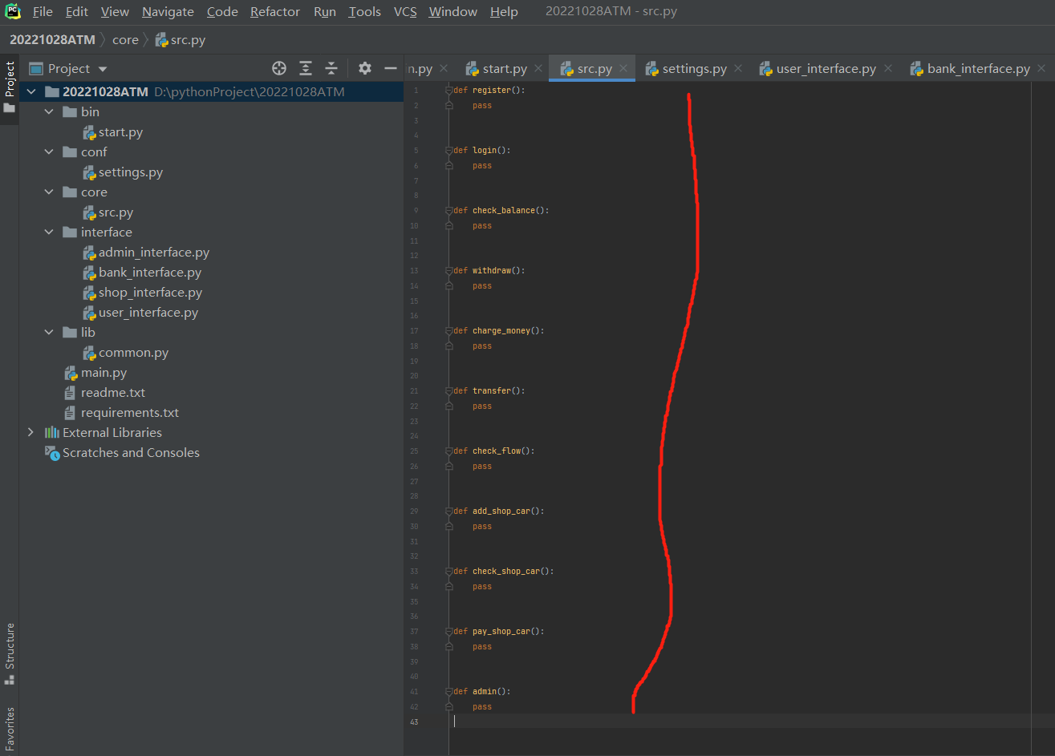Open Scratches and Consoles item
1055x756 pixels.
tap(131, 453)
